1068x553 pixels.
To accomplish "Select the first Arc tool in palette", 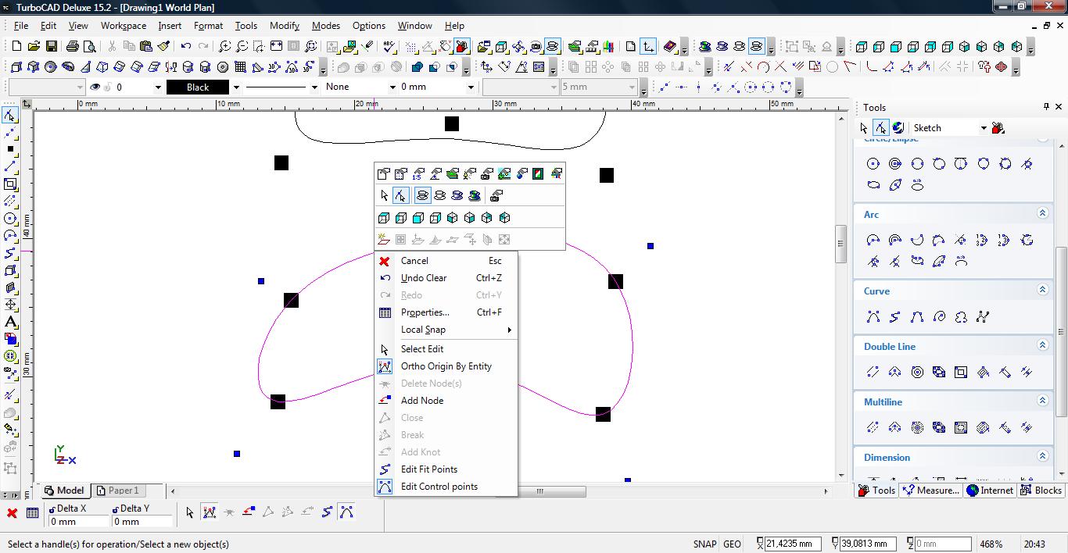I will point(873,241).
